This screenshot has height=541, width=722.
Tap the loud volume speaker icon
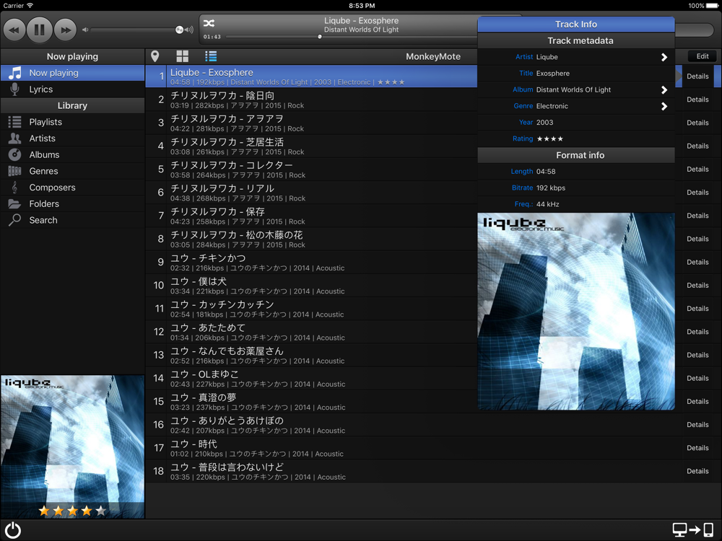pos(188,30)
